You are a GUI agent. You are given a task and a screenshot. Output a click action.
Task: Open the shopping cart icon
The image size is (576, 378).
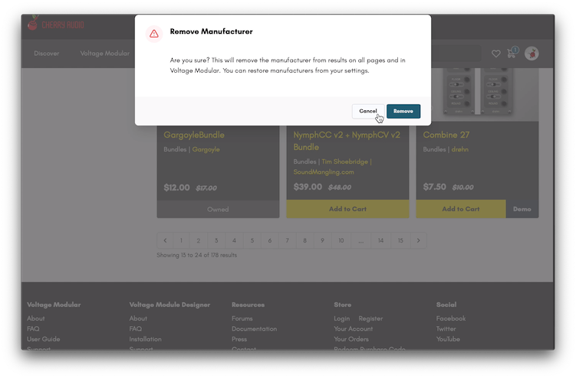(512, 53)
